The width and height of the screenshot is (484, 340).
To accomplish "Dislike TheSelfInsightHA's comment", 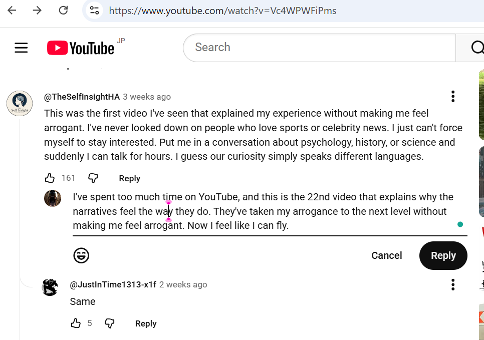I will click(93, 178).
